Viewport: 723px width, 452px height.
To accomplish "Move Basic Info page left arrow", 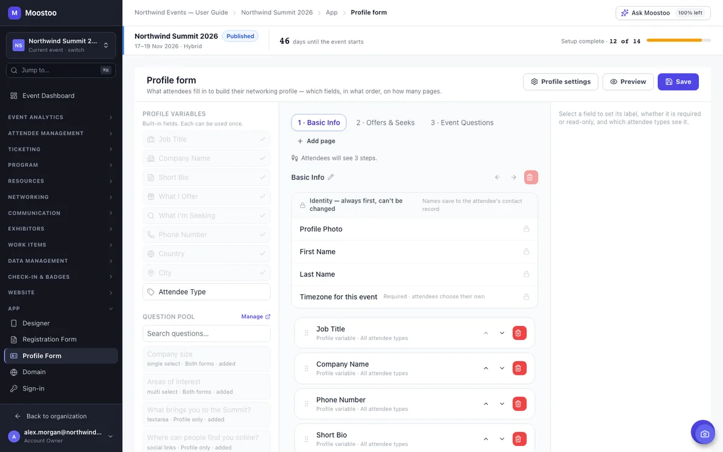I will [x=498, y=177].
